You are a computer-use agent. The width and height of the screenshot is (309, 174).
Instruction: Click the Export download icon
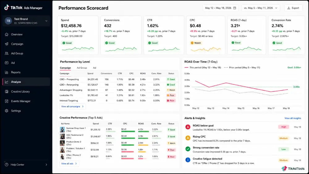[289, 8]
